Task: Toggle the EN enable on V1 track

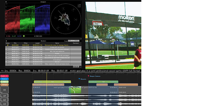Action: (x=1, y=93)
